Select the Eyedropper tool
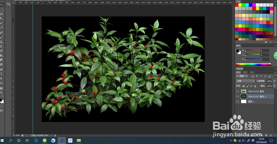This screenshot has width=277, height=144. (x=1, y=28)
